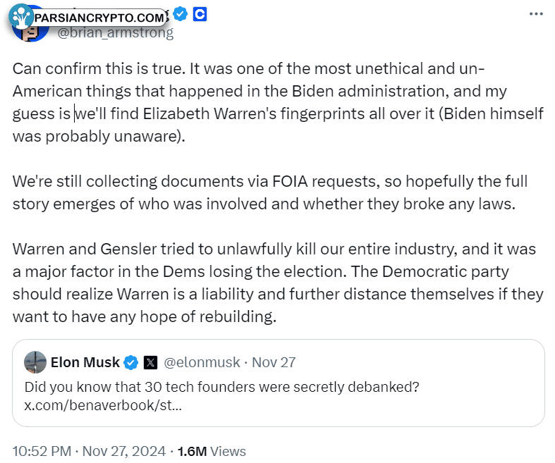Visit the @brian_armstrong handle
555x463 pixels.
point(116,32)
